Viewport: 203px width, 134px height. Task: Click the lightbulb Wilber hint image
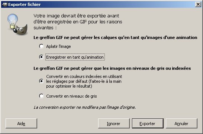click(17, 24)
